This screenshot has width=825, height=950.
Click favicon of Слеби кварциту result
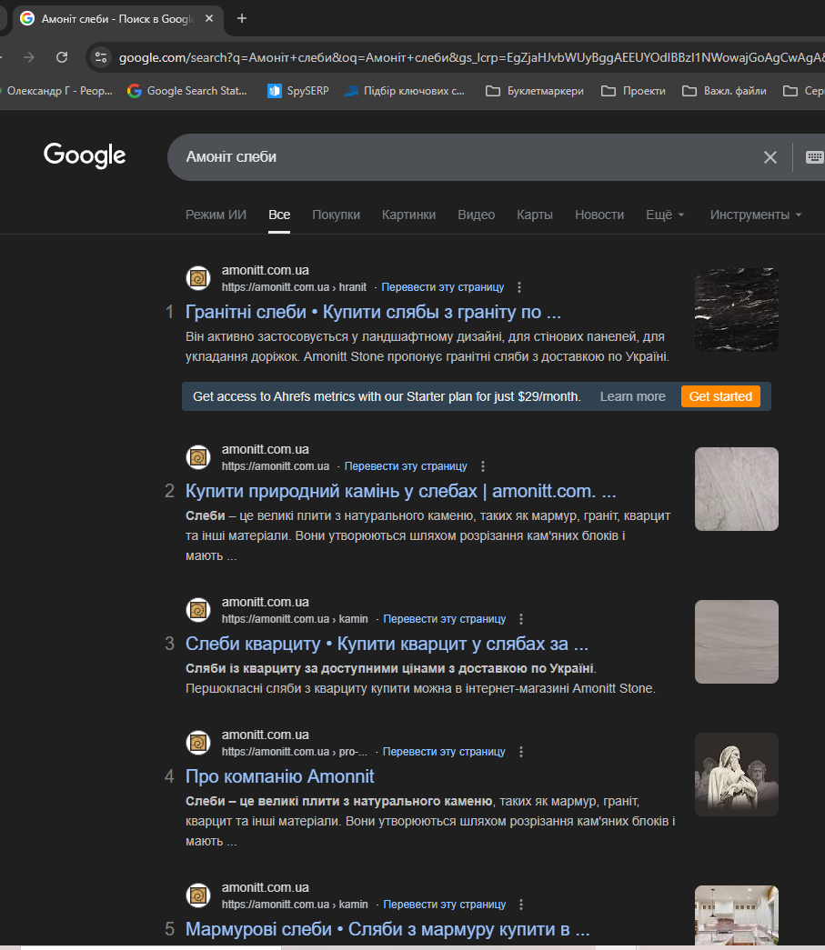198,610
